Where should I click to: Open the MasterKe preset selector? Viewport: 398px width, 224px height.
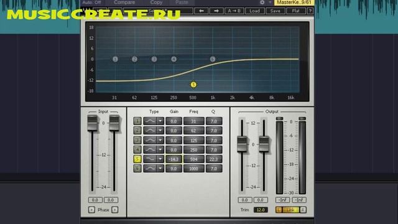(x=294, y=2)
